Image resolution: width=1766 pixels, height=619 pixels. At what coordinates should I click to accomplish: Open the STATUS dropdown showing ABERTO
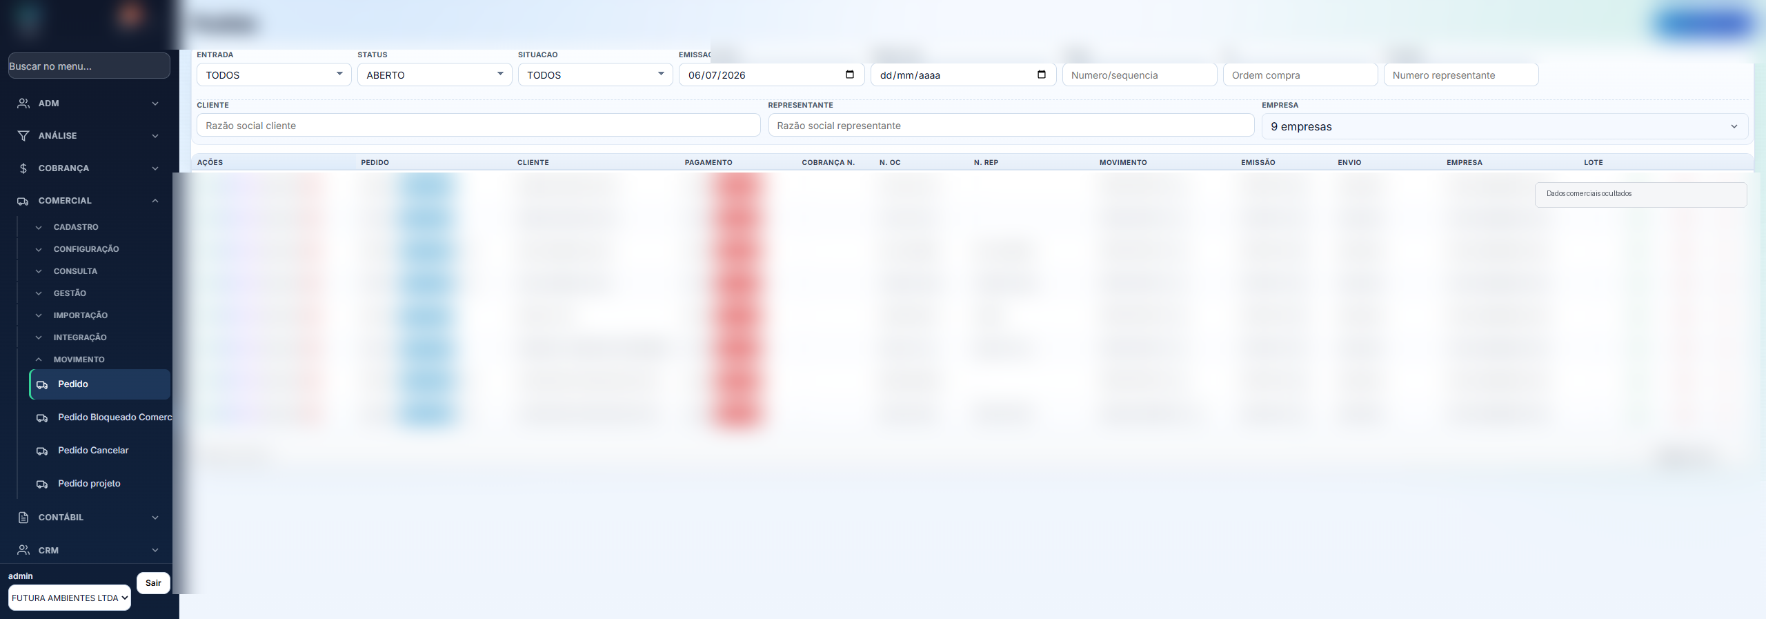435,75
